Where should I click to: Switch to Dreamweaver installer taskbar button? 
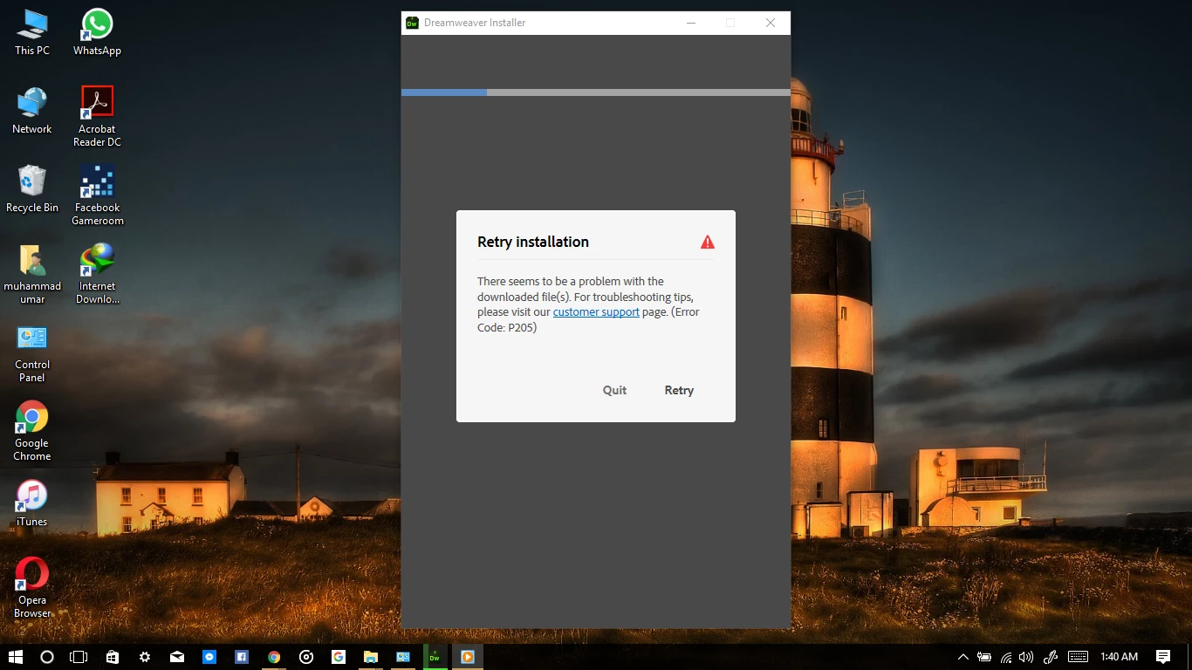pos(435,657)
